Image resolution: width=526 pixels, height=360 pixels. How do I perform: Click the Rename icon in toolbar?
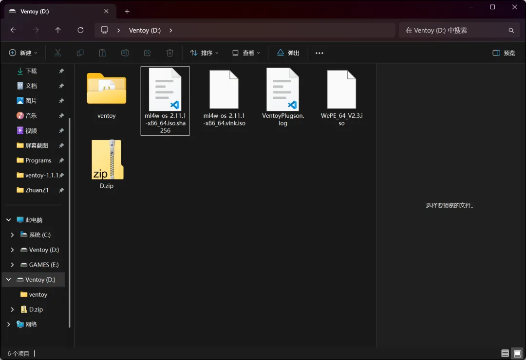[125, 53]
